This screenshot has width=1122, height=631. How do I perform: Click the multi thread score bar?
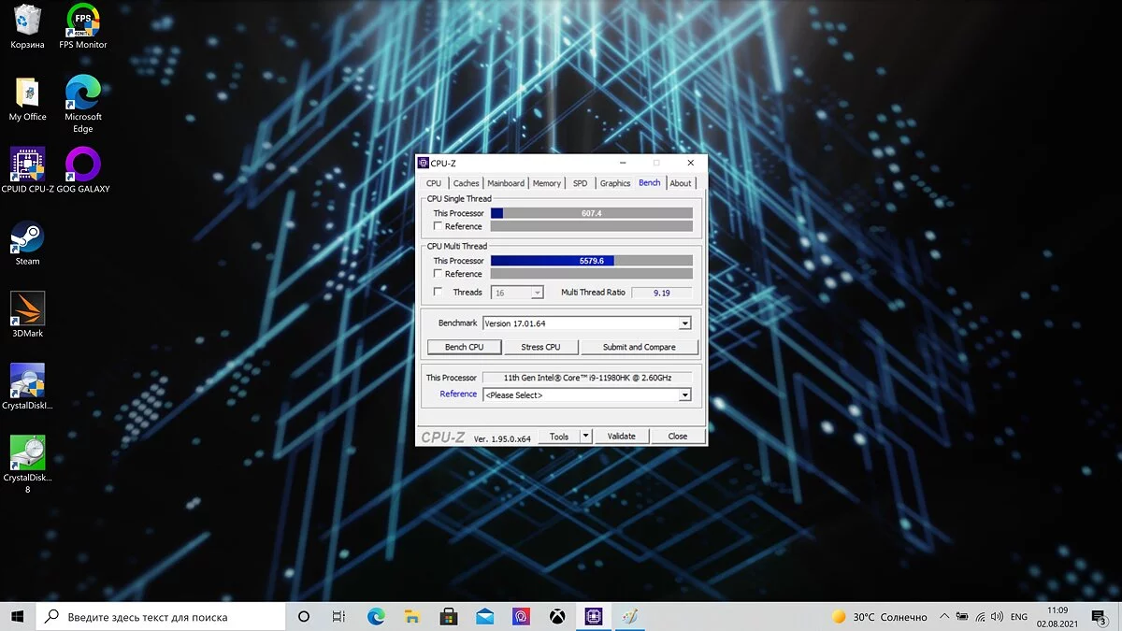pyautogui.click(x=591, y=261)
